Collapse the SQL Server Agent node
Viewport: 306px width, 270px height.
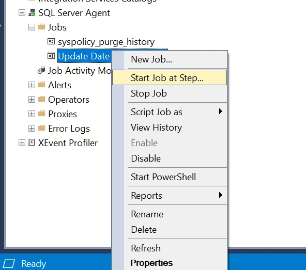pos(22,13)
